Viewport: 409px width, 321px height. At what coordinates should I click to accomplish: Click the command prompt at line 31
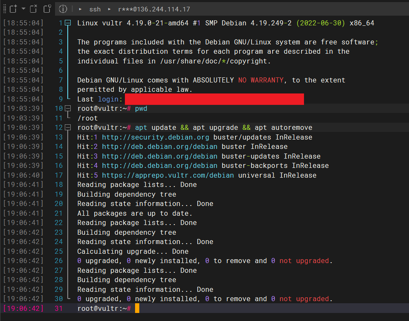104,308
